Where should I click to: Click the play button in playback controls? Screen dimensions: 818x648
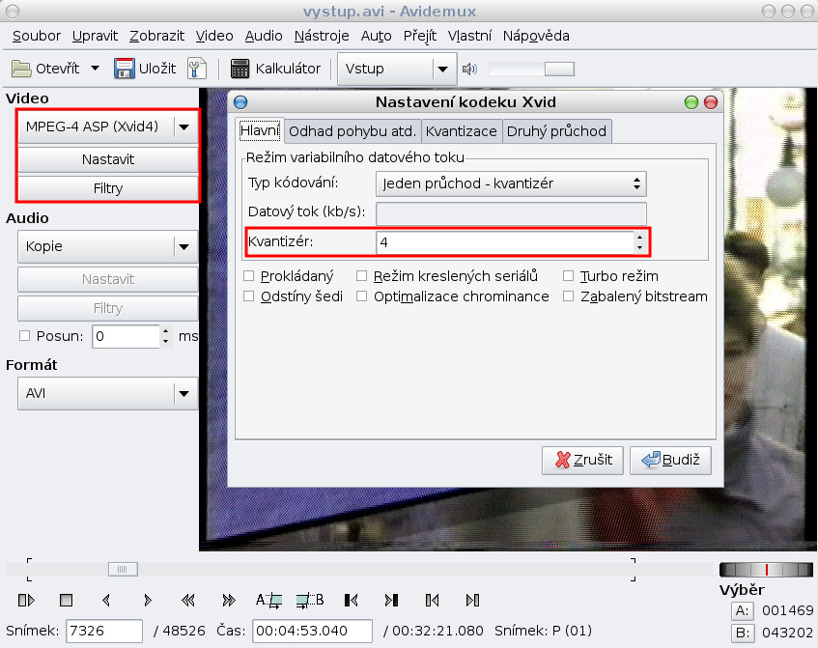coord(26,600)
